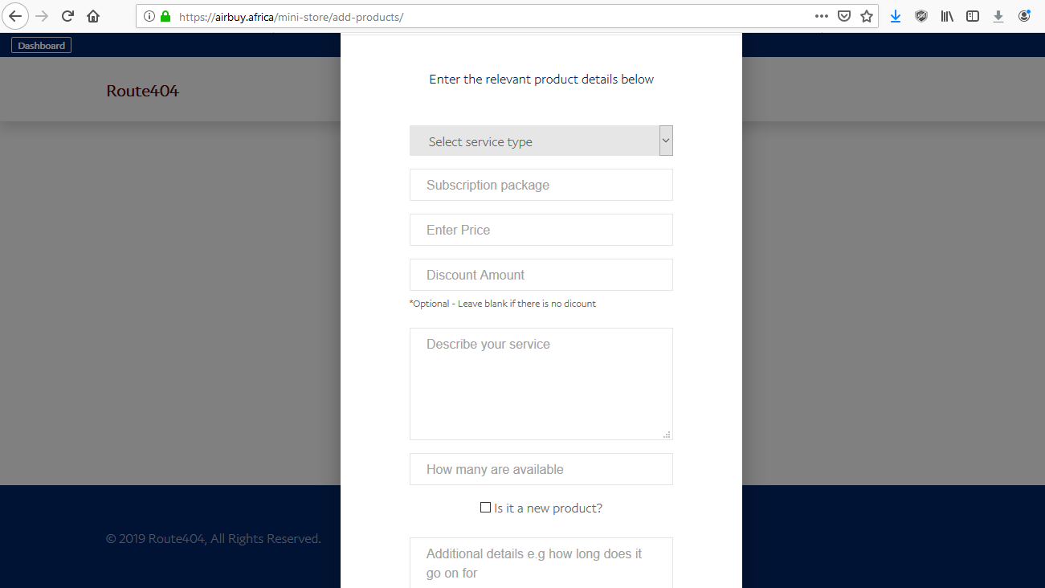Open the Library bookmarks and history icon
Screen dimensions: 1045x588
point(947,16)
